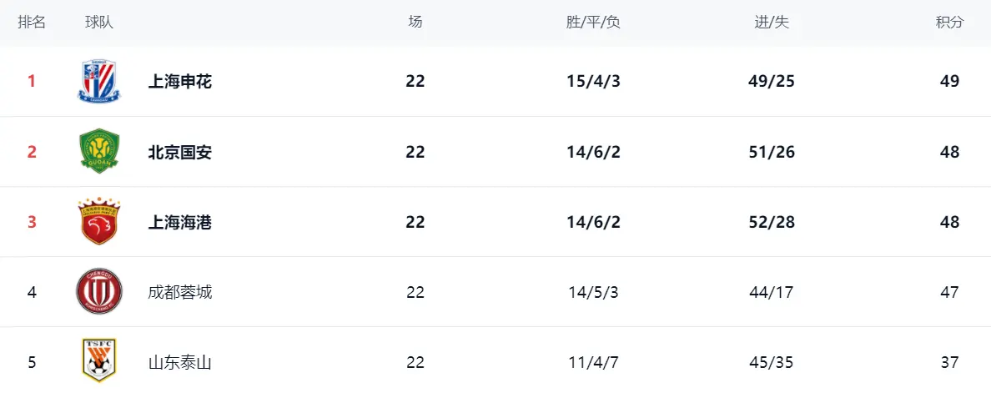Click the Shanghai Port red shield logo
Screen dimensions: 991x393
pyautogui.click(x=98, y=222)
